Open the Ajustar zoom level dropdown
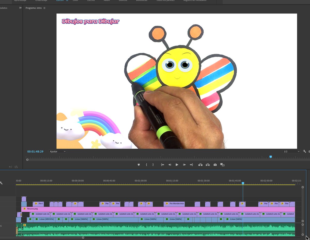 click(58, 151)
